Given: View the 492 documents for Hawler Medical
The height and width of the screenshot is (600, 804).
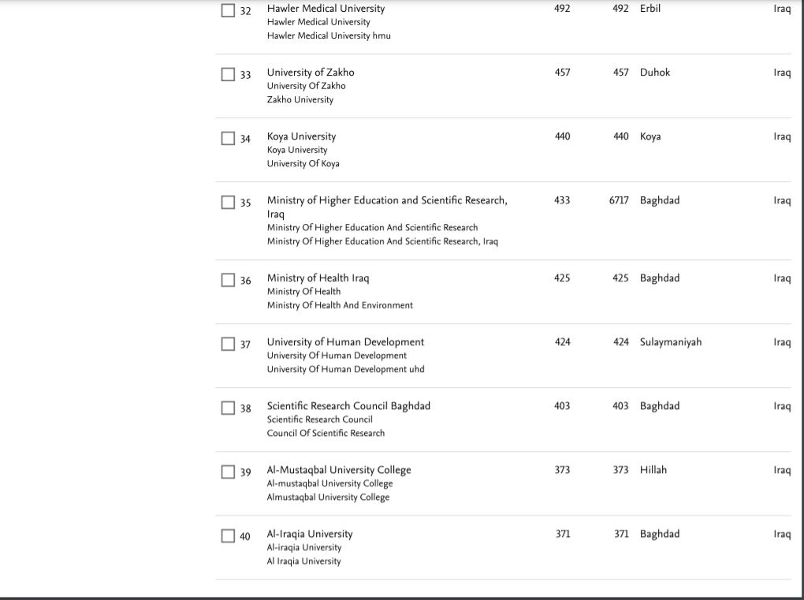Looking at the screenshot, I should coord(620,9).
